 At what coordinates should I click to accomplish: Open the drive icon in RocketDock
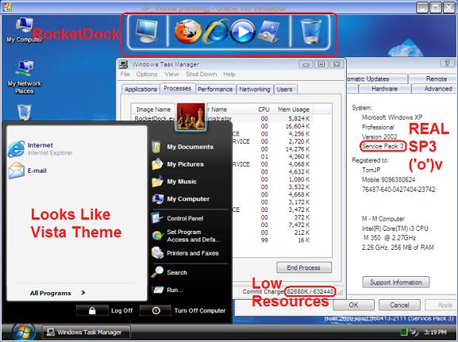269,32
